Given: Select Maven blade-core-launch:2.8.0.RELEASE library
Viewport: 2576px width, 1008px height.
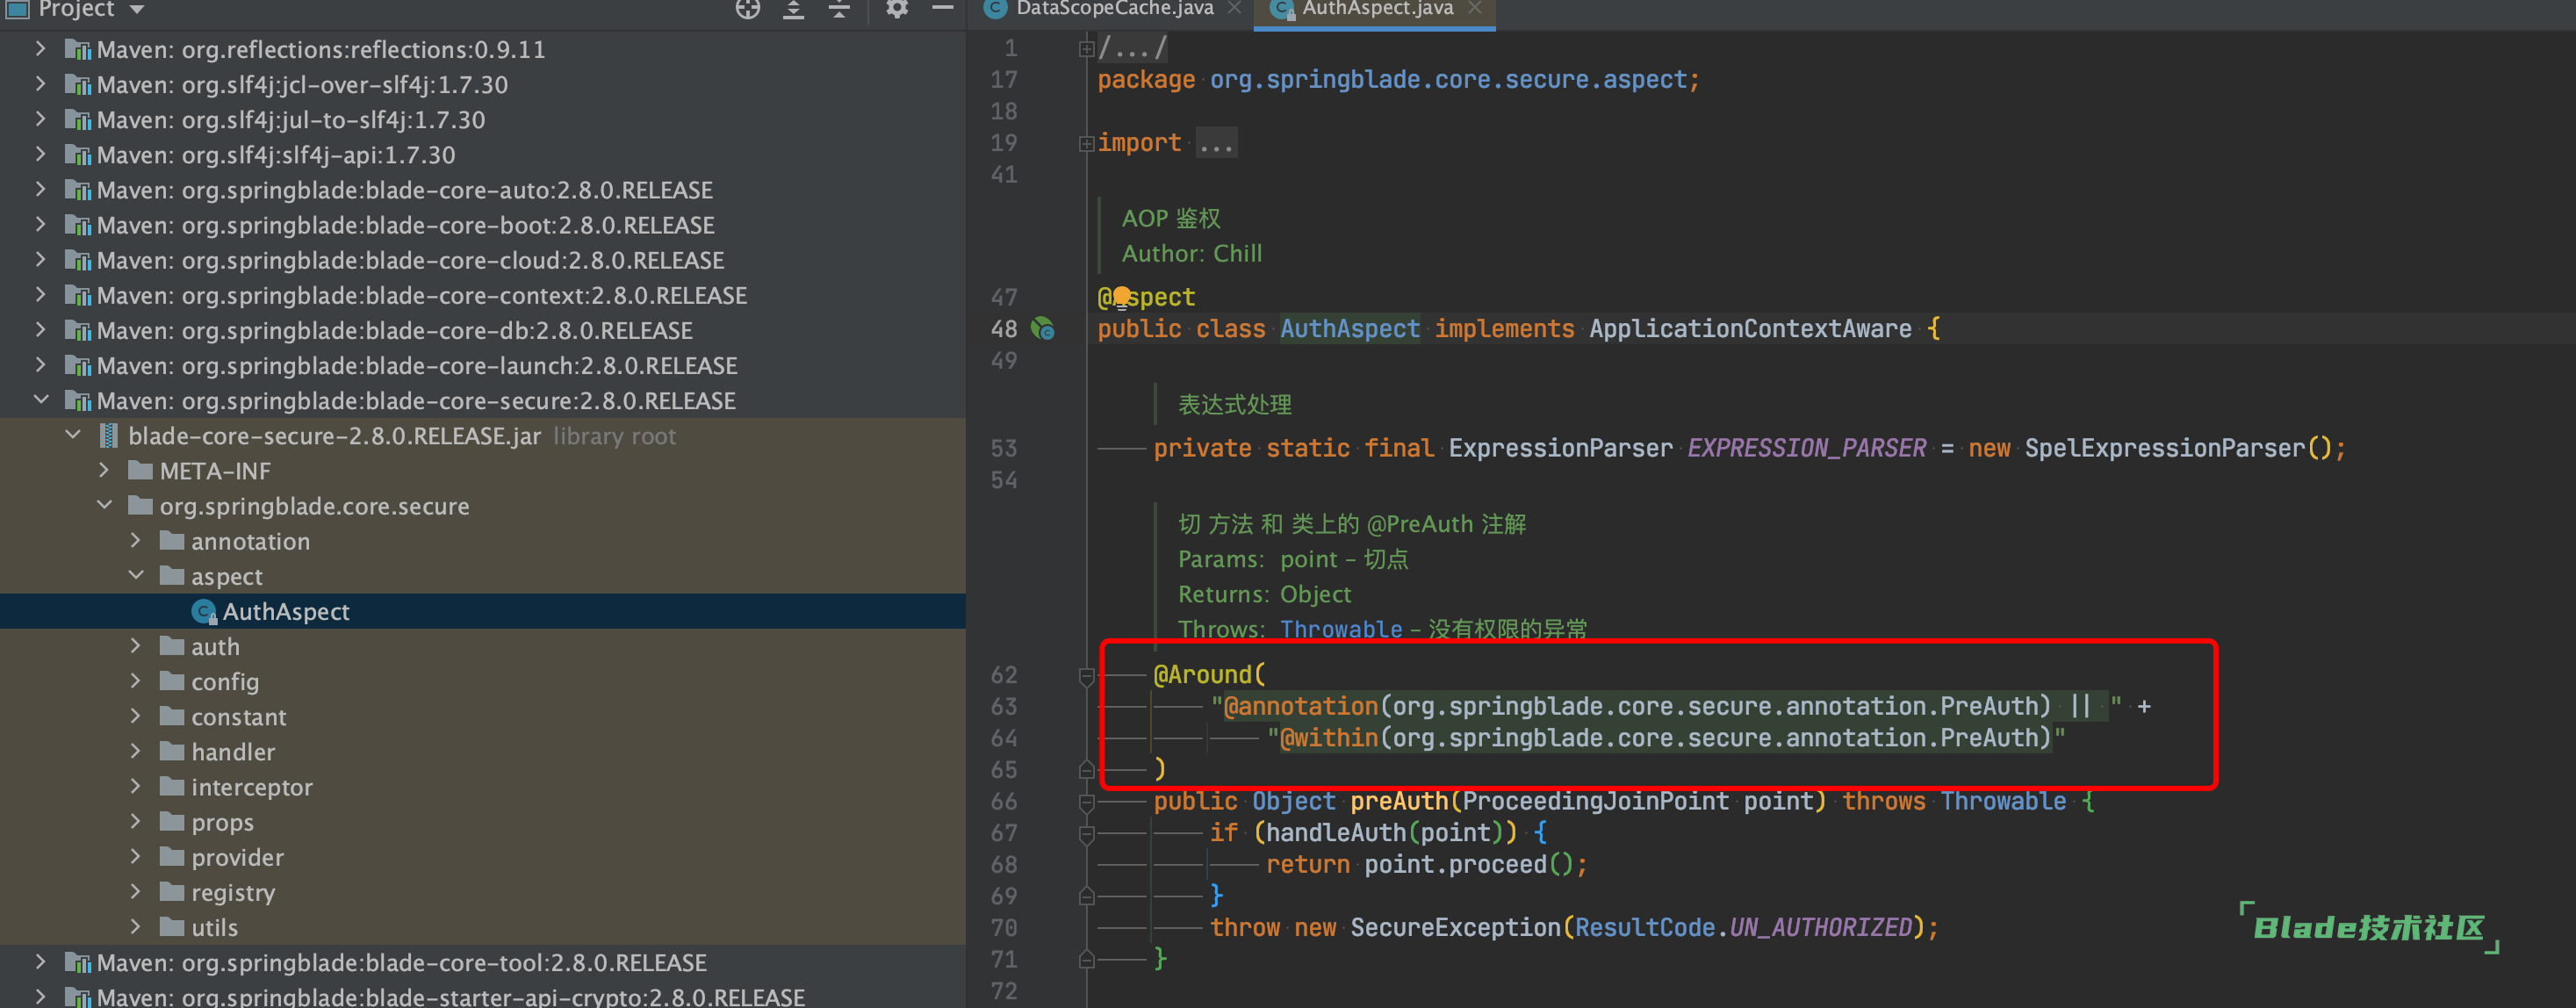Looking at the screenshot, I should 417,365.
